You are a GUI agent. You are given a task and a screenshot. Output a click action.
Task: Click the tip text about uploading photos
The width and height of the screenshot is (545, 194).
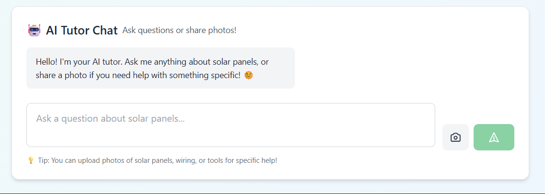pos(157,160)
